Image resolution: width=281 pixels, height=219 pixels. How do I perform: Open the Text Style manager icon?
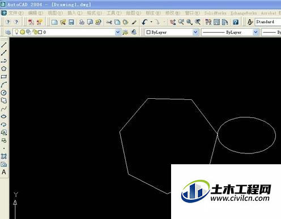250,22
